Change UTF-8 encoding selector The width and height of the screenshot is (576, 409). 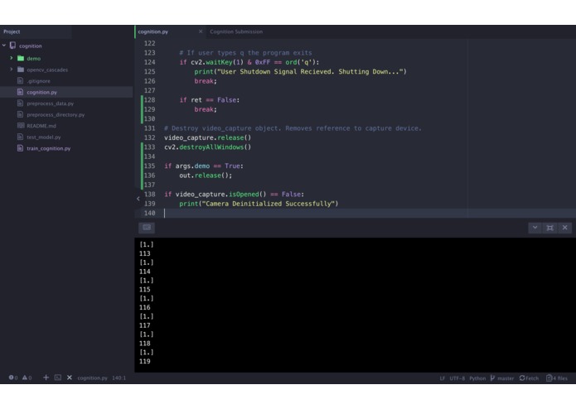pos(457,378)
